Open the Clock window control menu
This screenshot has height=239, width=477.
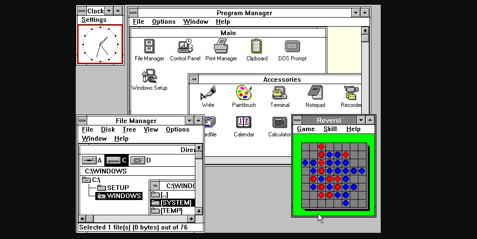point(81,11)
